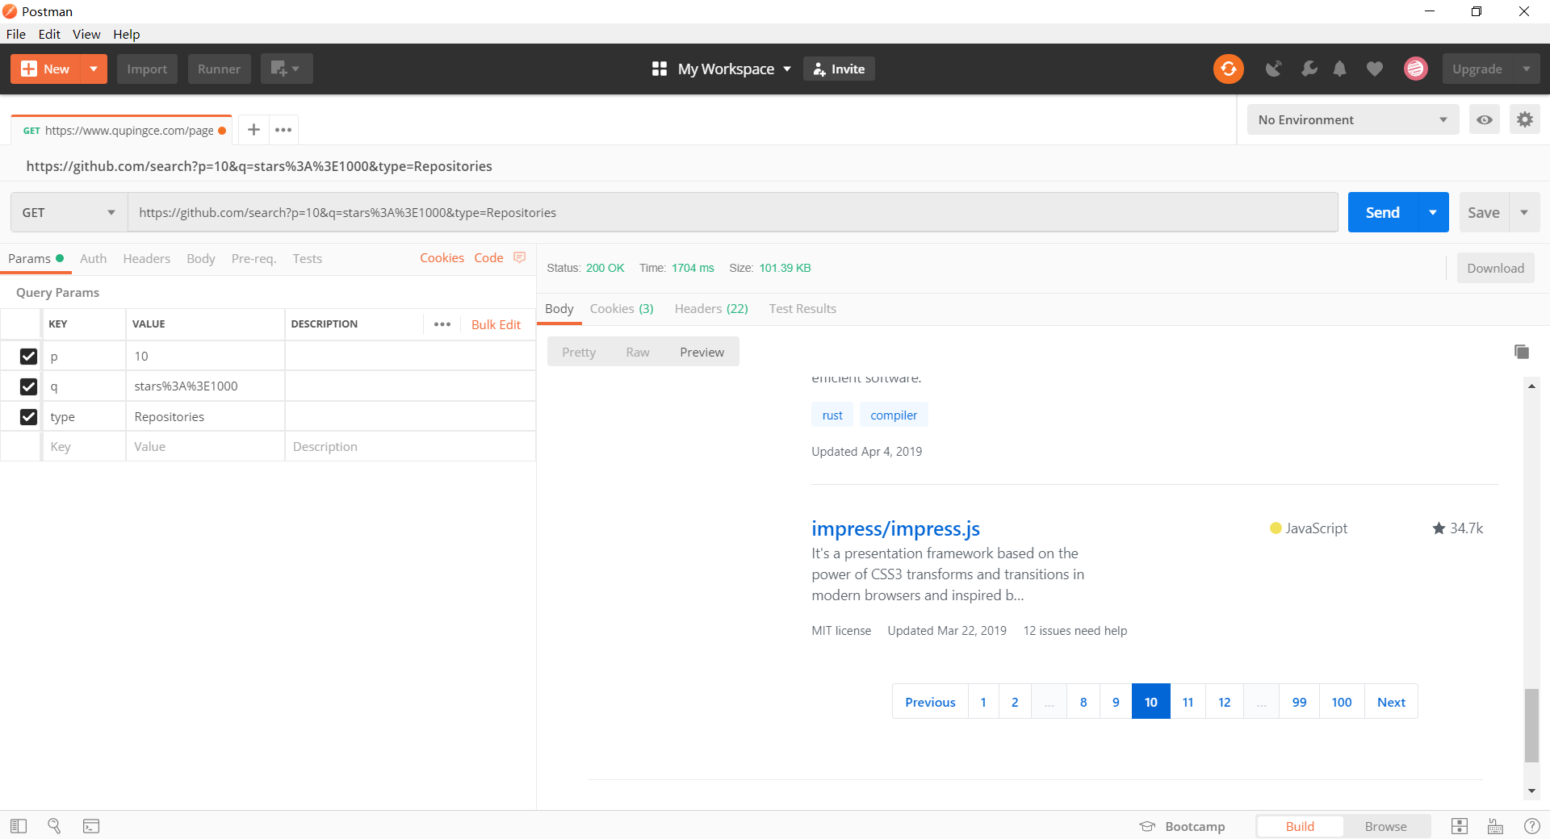Go to page 11 in pagination

(1188, 702)
